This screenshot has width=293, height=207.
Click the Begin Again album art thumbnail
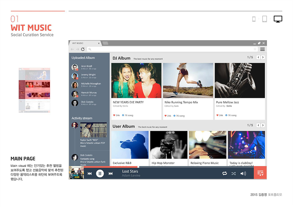point(76,173)
